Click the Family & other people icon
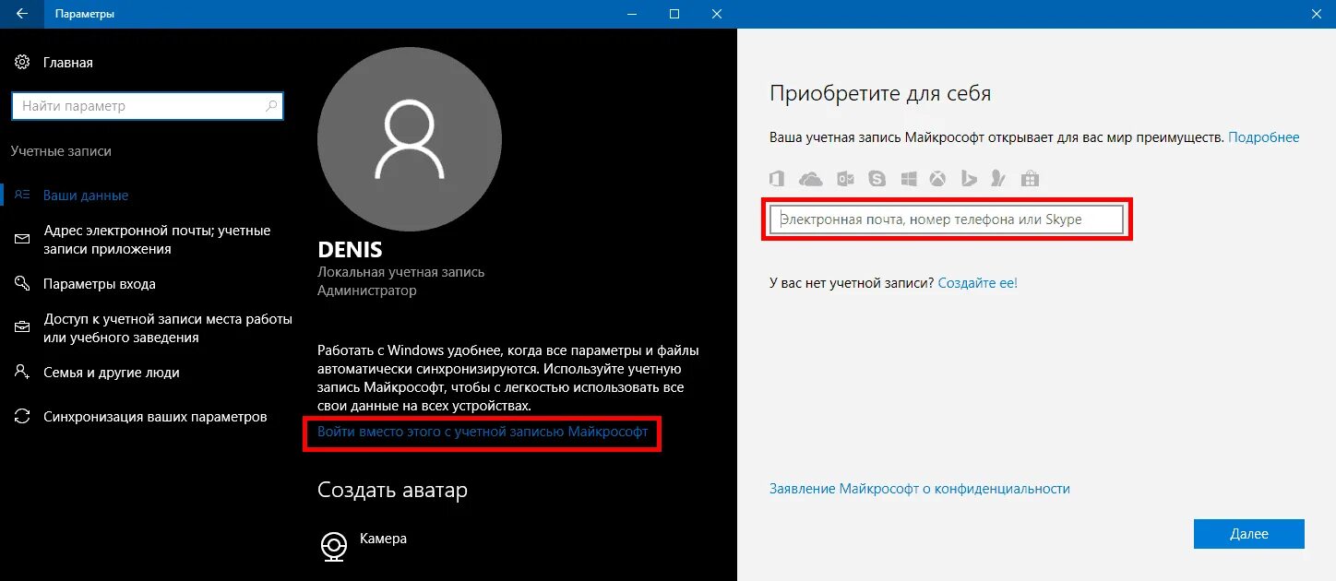The image size is (1336, 581). [x=22, y=373]
